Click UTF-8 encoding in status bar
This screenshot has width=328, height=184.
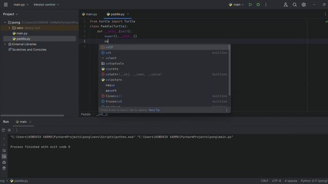tap(276, 181)
